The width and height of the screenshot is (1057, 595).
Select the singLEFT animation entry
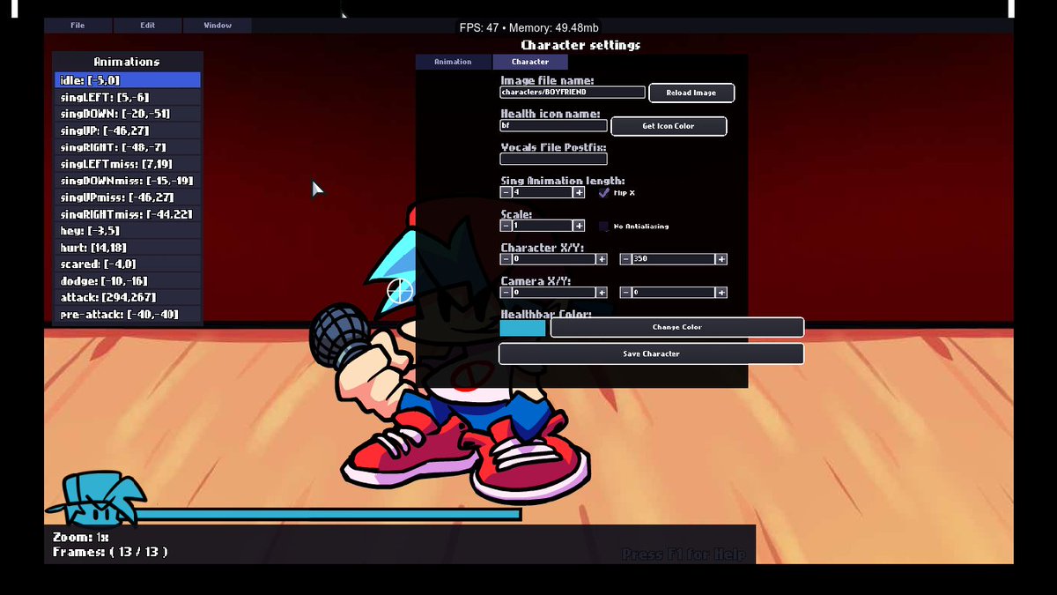click(x=128, y=97)
